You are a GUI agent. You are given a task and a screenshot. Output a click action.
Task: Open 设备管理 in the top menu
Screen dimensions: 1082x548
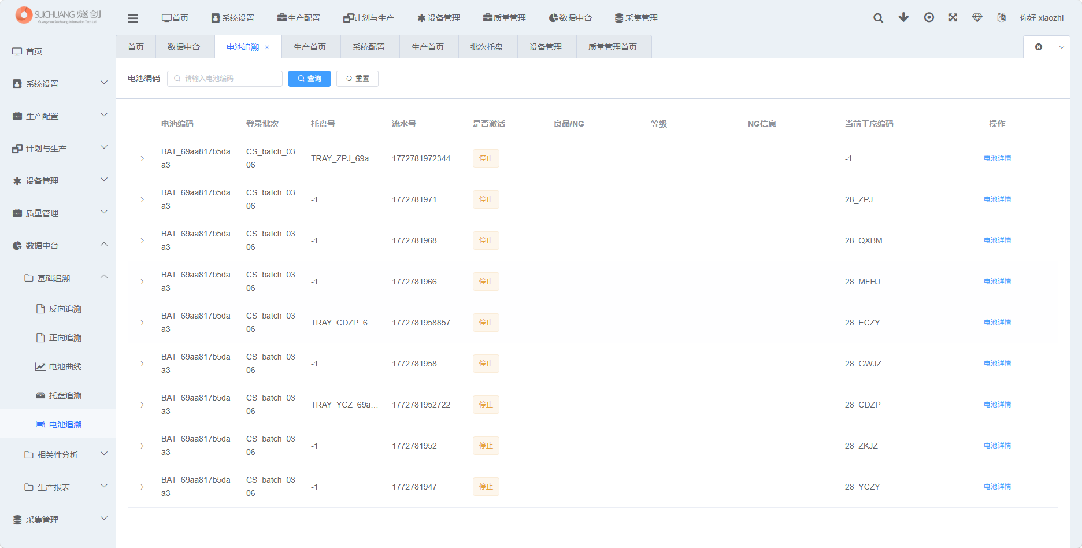[x=439, y=18]
